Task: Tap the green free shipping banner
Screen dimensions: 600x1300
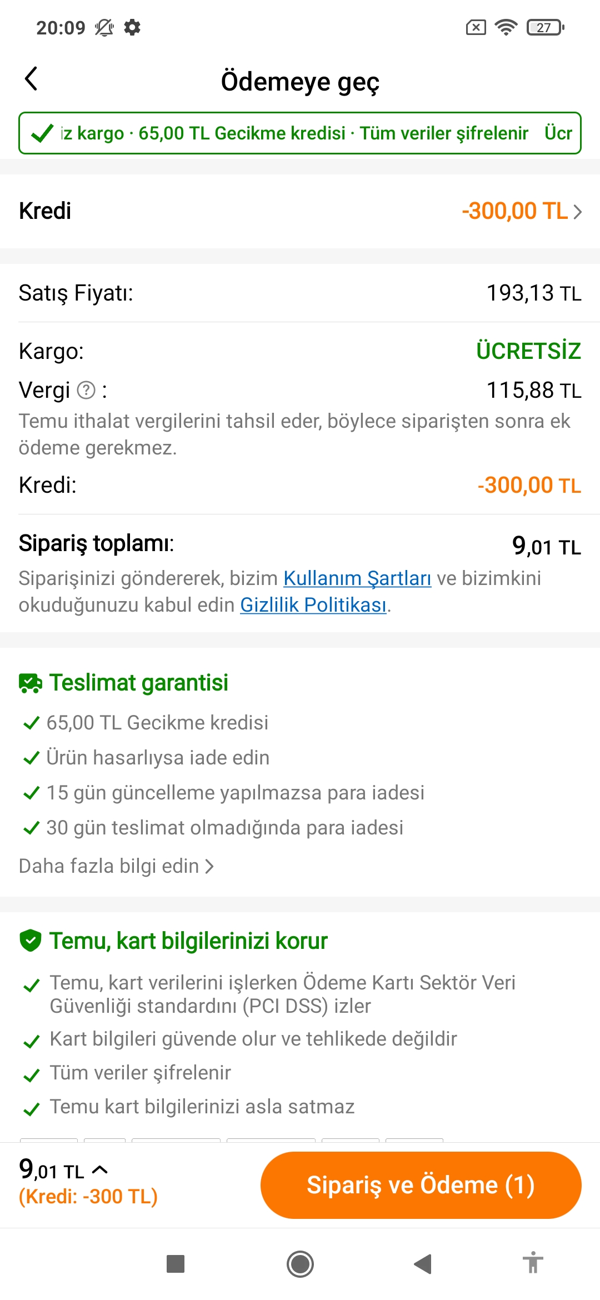Action: click(300, 133)
